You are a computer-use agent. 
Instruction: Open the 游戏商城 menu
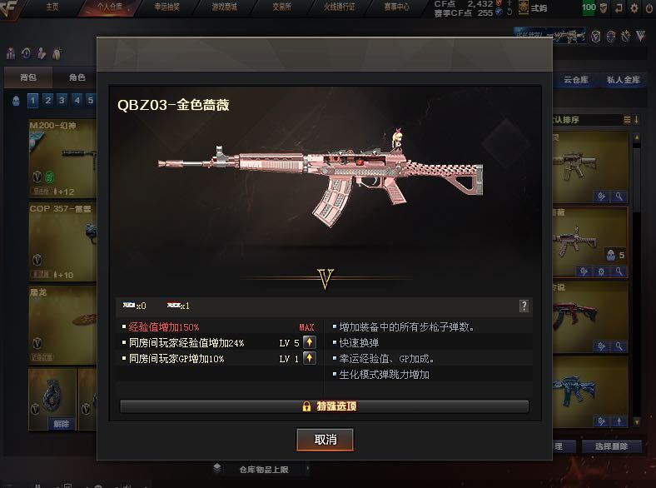(x=224, y=7)
